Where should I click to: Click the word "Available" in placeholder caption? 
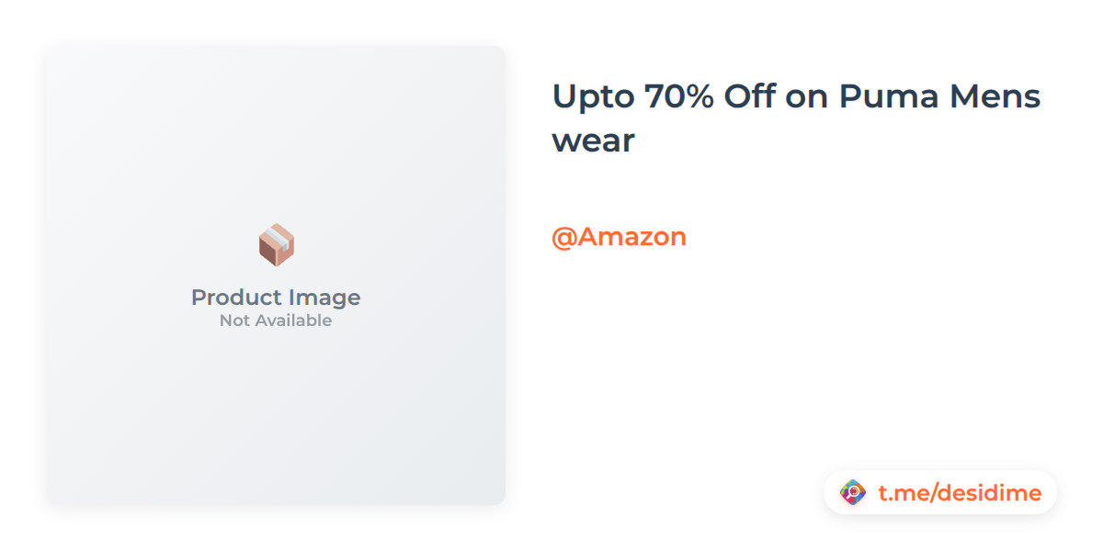(x=293, y=320)
